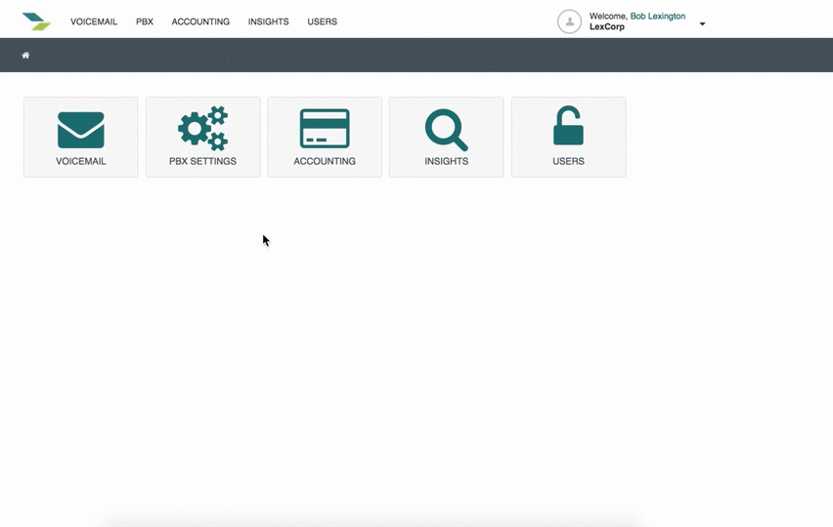Click the Bob Lexington name link
833x527 pixels.
[x=658, y=16]
